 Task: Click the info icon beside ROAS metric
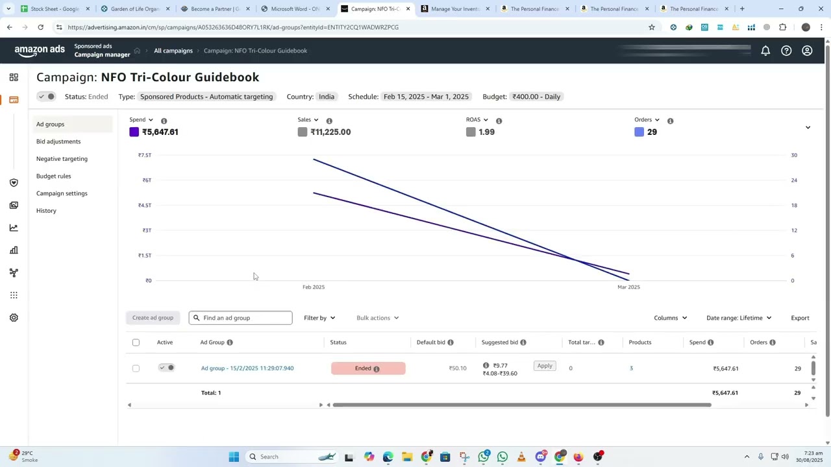pyautogui.click(x=499, y=121)
